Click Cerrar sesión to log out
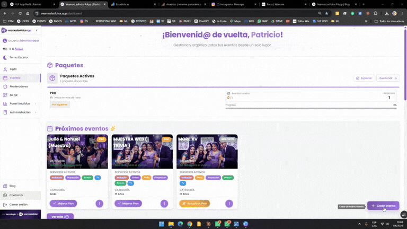 pos(18,205)
